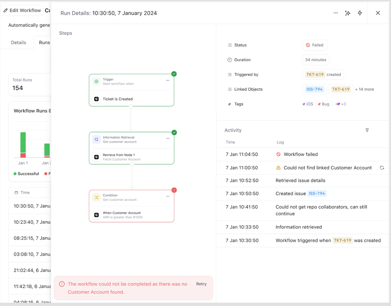
Task: Click the Linked Objects field list icon
Action: coord(230,89)
